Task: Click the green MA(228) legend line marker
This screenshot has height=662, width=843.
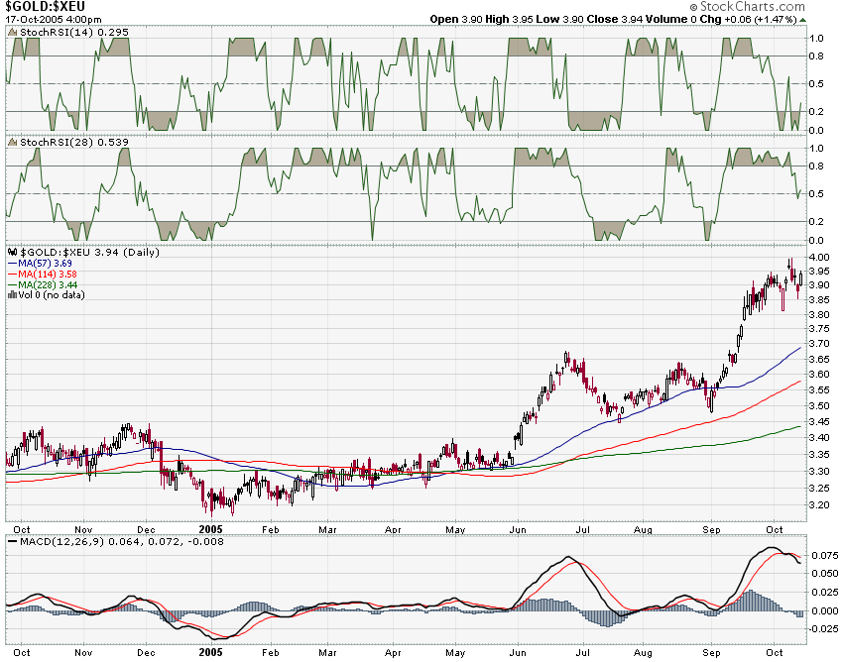Action: point(13,284)
